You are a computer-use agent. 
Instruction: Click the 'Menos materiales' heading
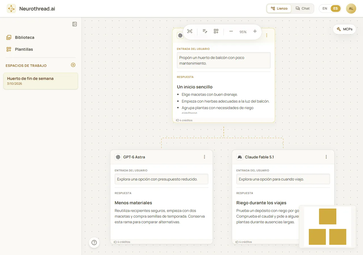coord(133,203)
